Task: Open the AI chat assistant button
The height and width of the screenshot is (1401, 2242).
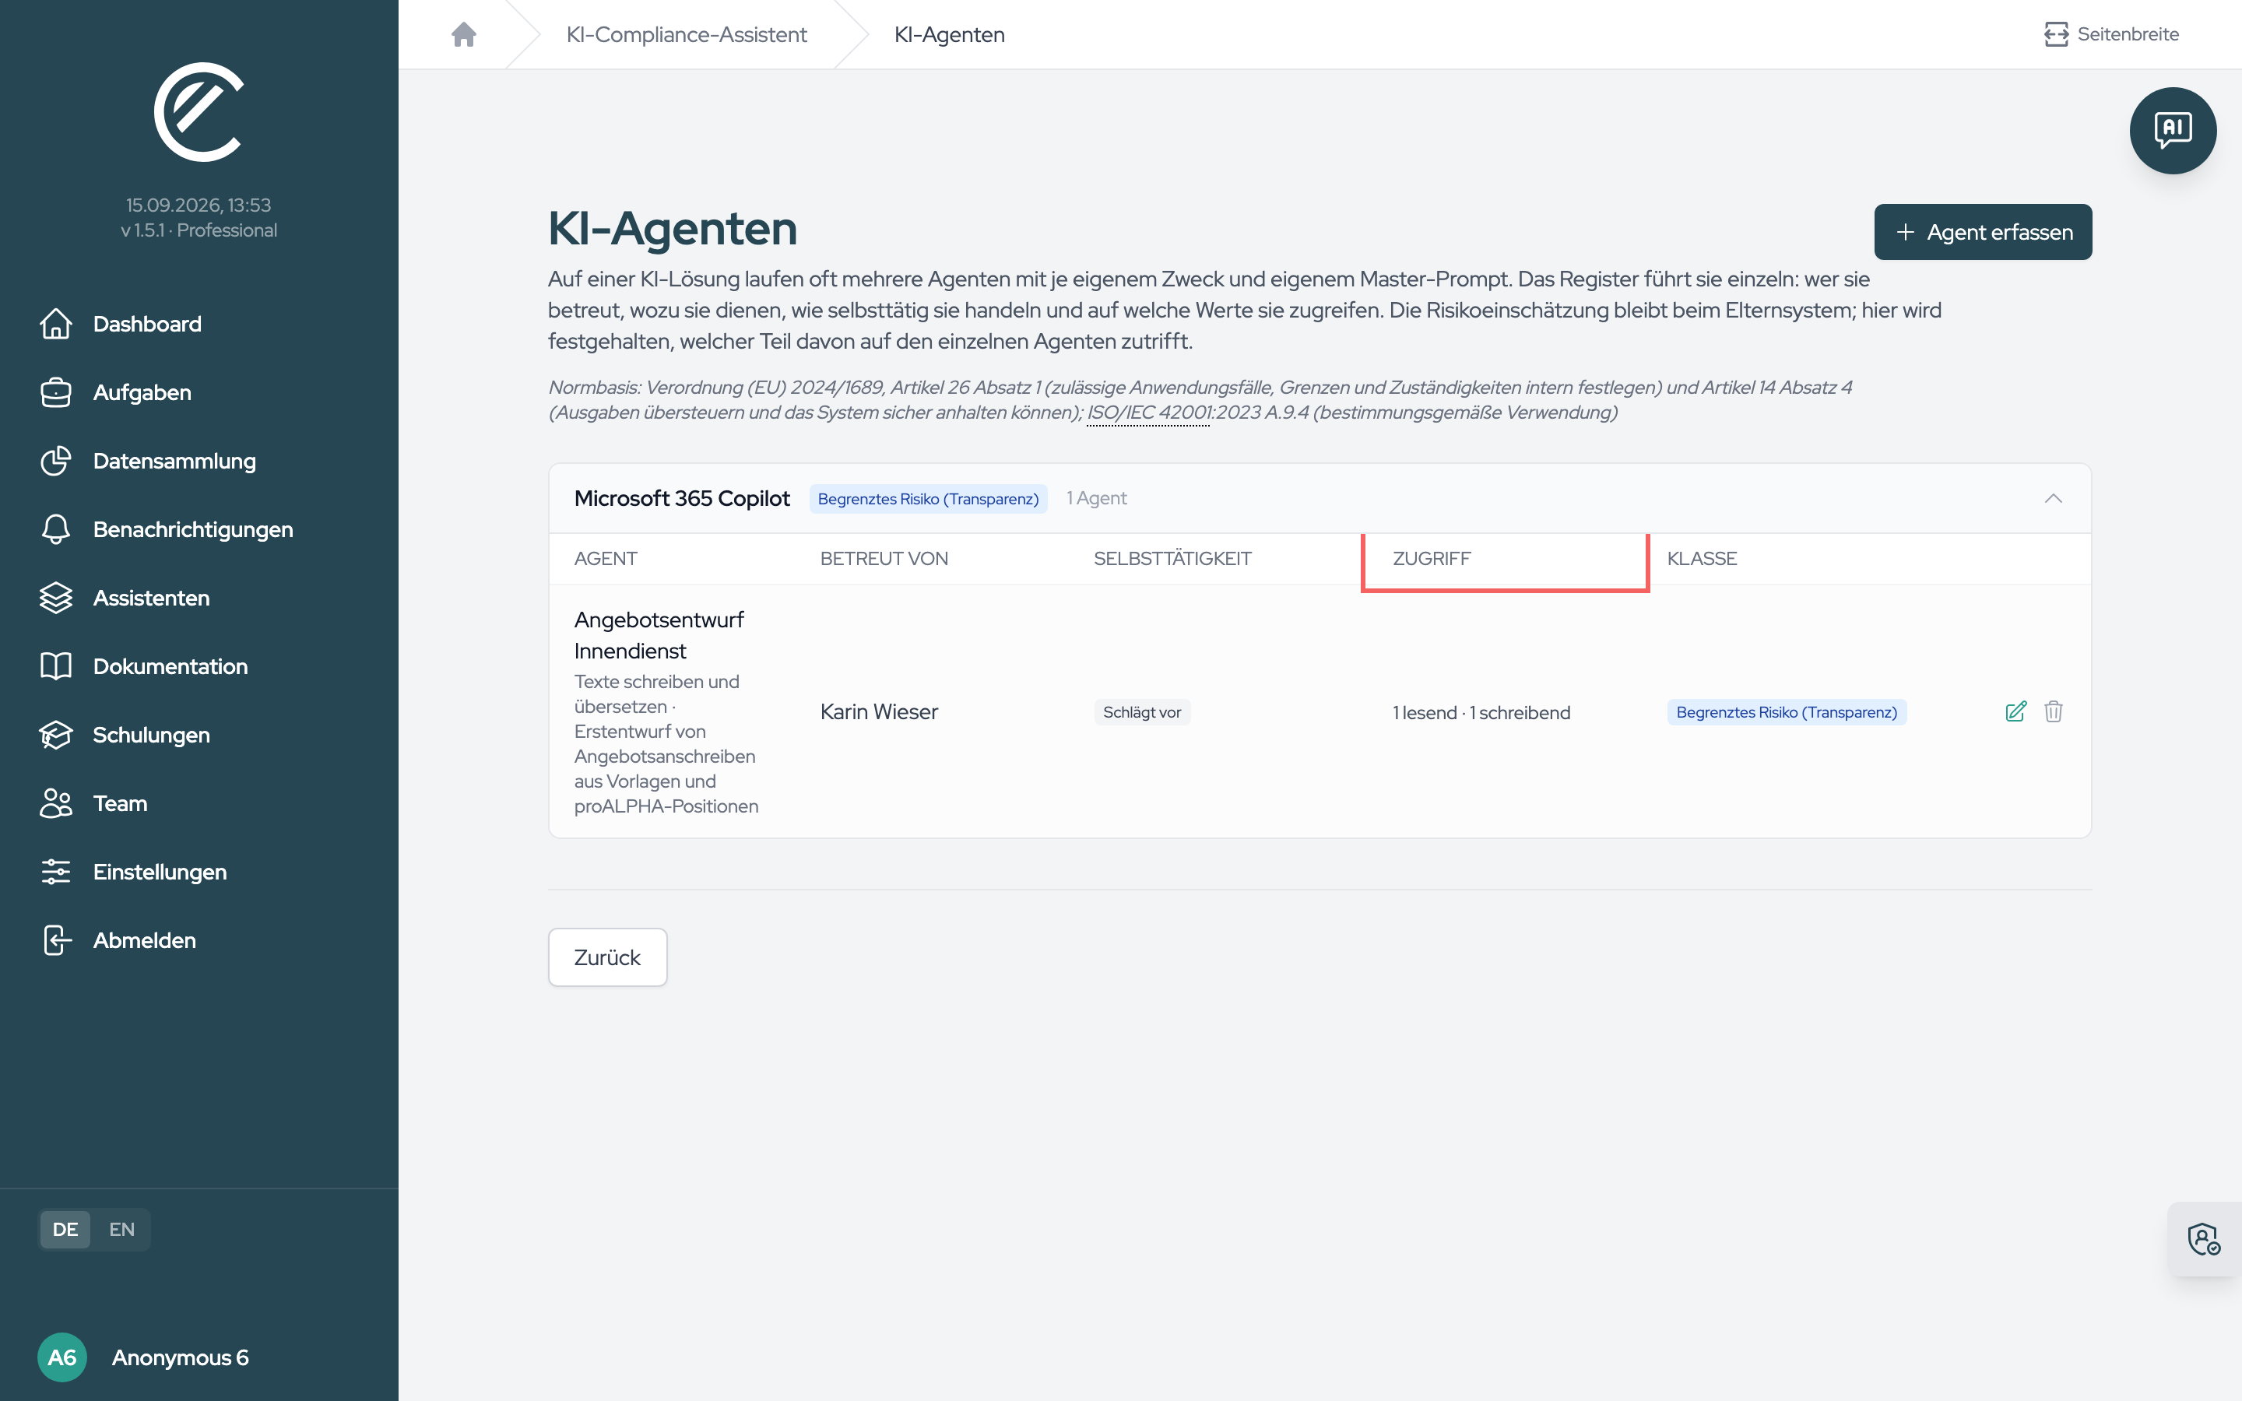Action: coord(2173,131)
